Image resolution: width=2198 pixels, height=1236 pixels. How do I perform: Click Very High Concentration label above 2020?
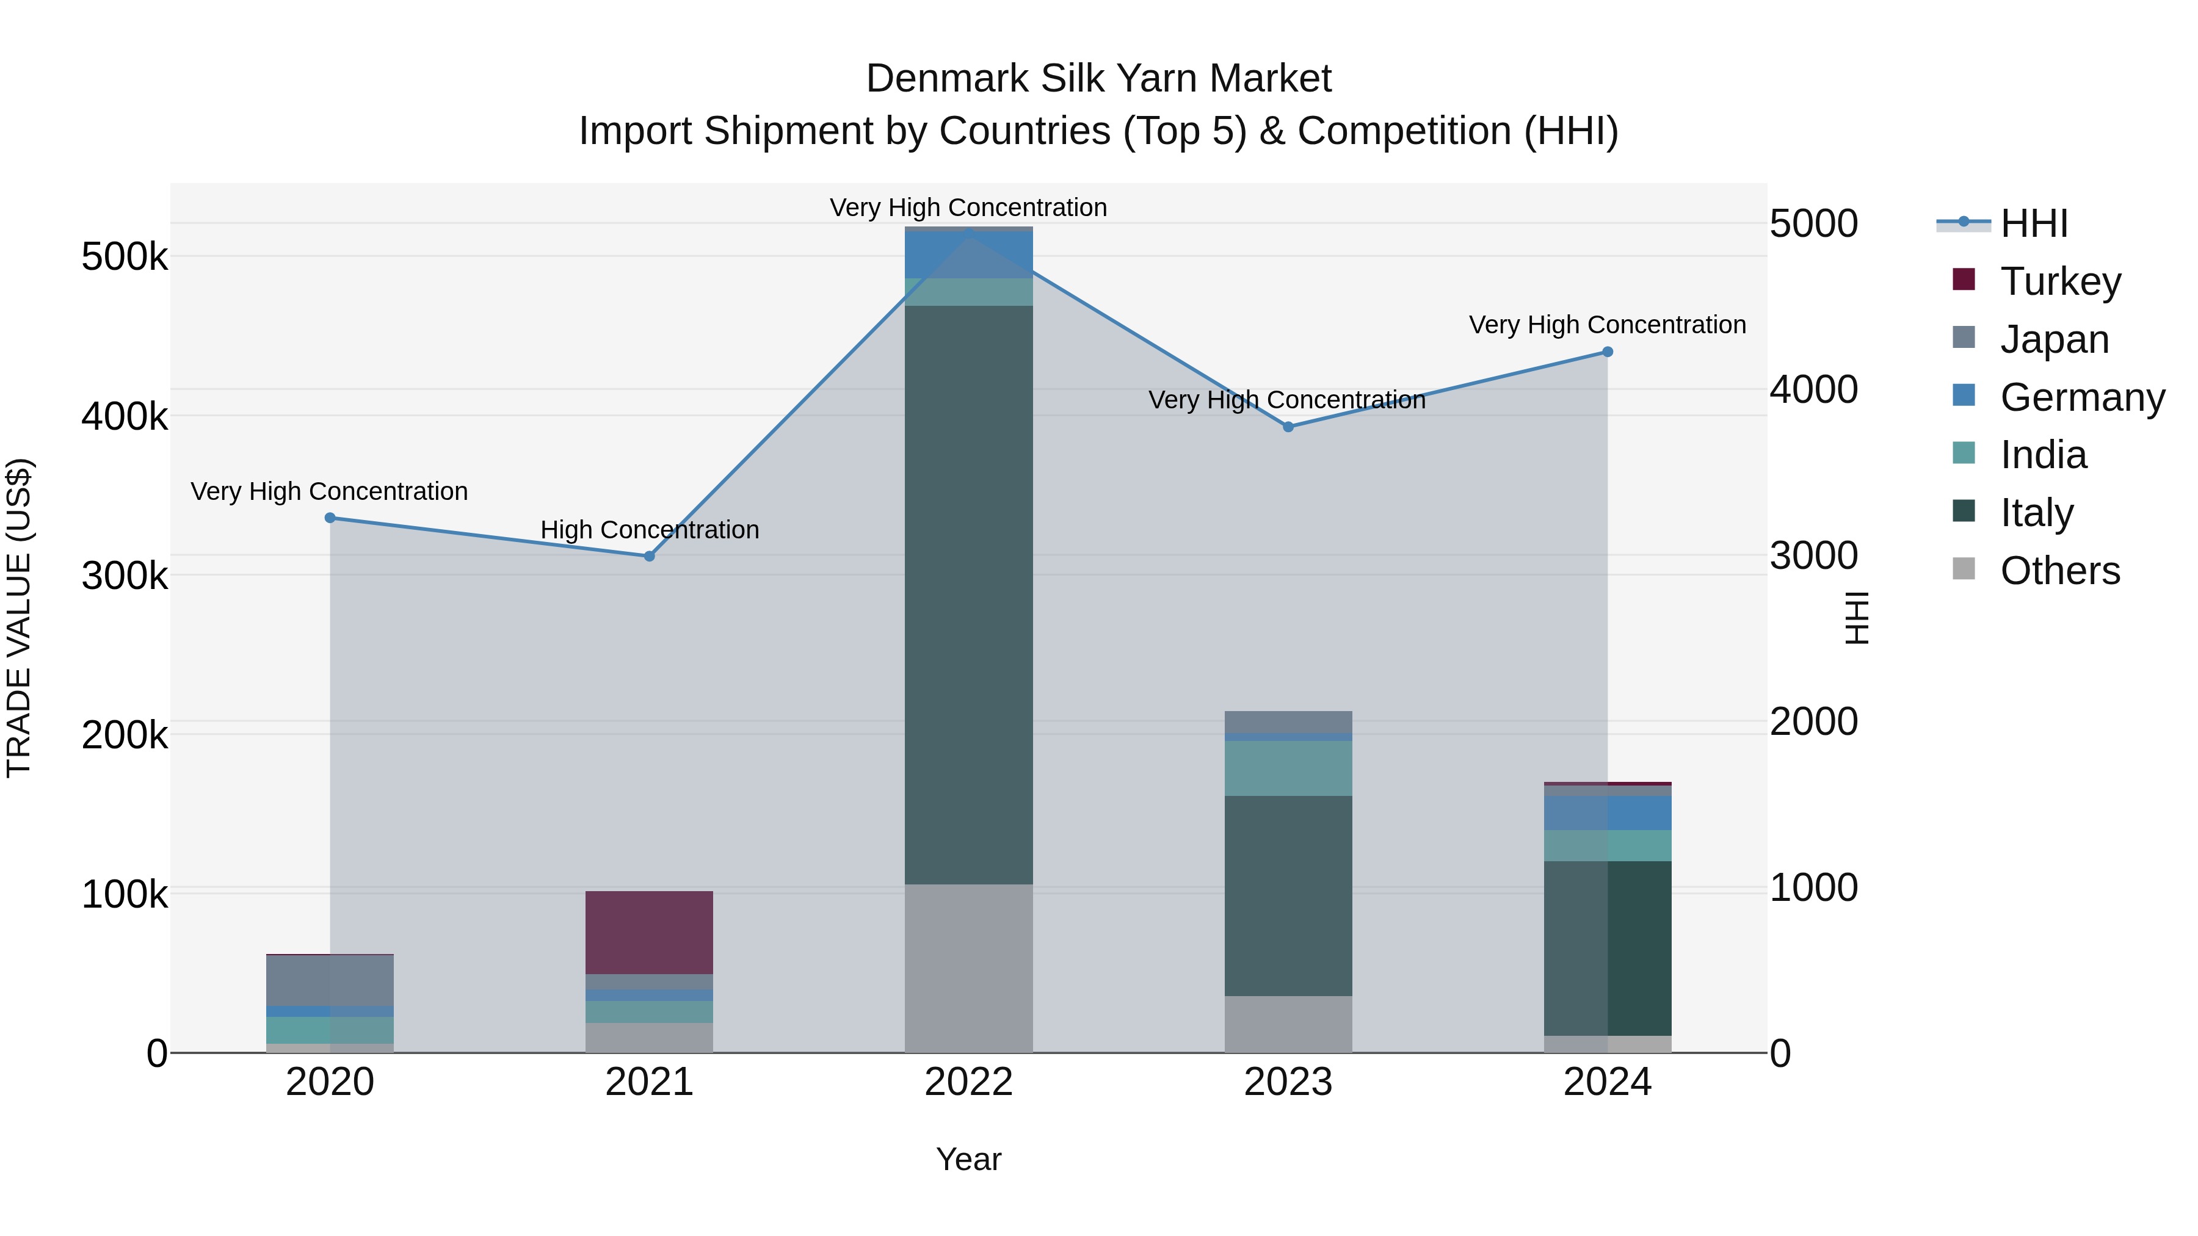(329, 491)
